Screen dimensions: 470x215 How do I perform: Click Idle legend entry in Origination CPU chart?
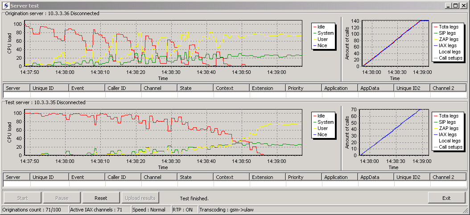coord(319,27)
